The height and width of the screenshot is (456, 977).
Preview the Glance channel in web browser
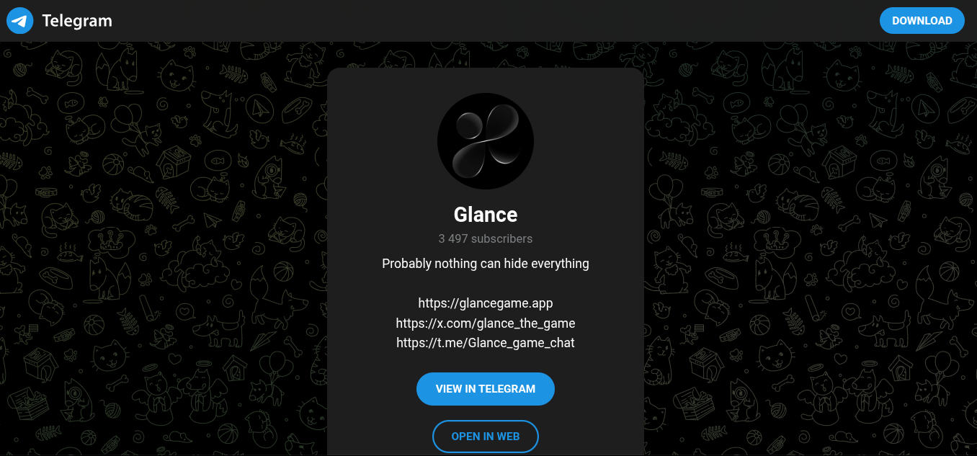[486, 437]
